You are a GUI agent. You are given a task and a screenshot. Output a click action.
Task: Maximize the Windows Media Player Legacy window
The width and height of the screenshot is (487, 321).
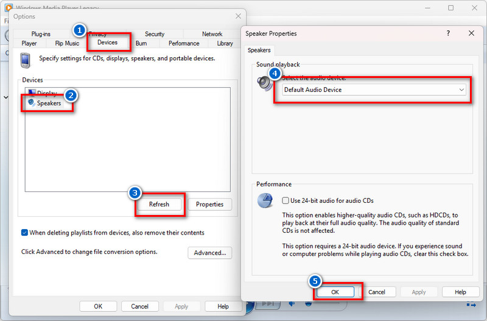click(x=450, y=8)
